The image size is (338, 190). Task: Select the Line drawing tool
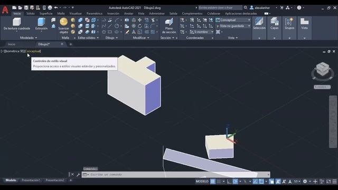pyautogui.click(x=110, y=26)
